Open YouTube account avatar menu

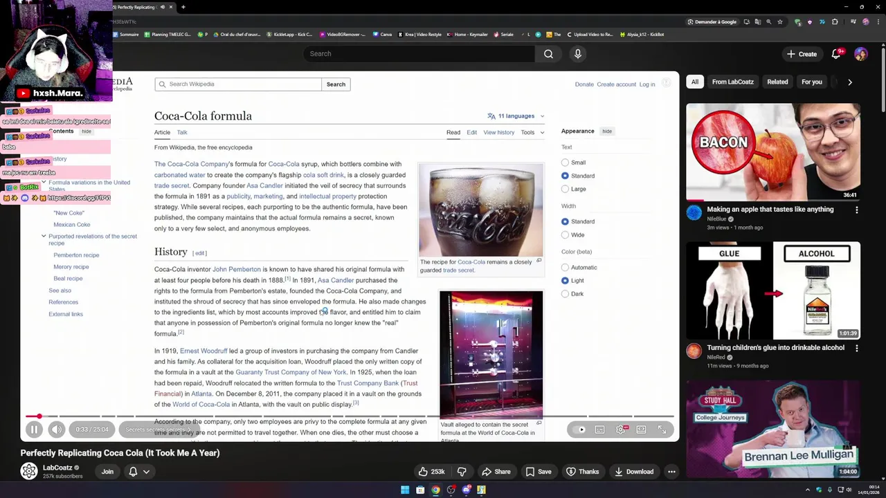(861, 54)
